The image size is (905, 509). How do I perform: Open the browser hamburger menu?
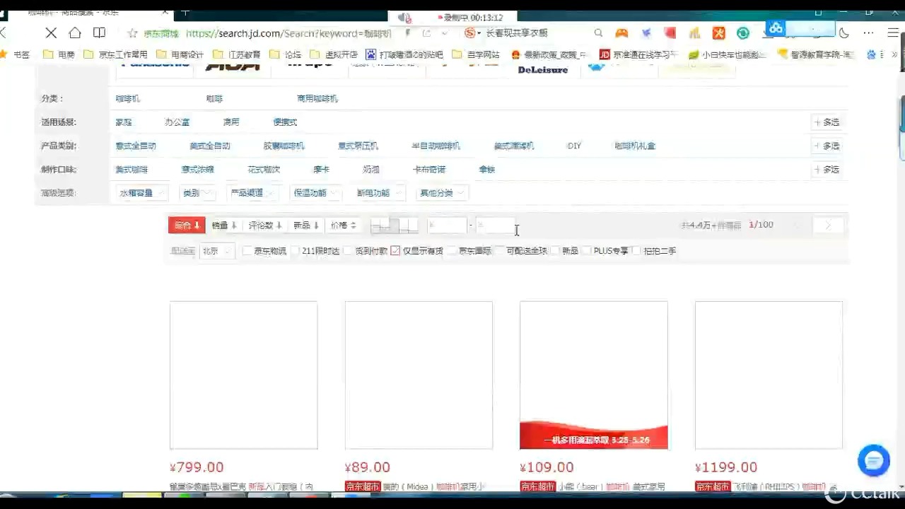point(892,33)
